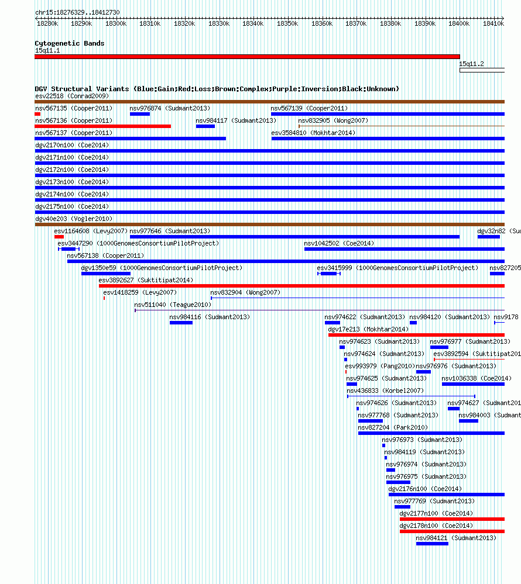Screen dimensions: 521x584
Task: Click nsv984119 (Sudmant2013) label
Action: [x=424, y=452]
